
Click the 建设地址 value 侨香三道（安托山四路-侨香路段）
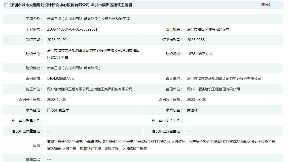74,68
